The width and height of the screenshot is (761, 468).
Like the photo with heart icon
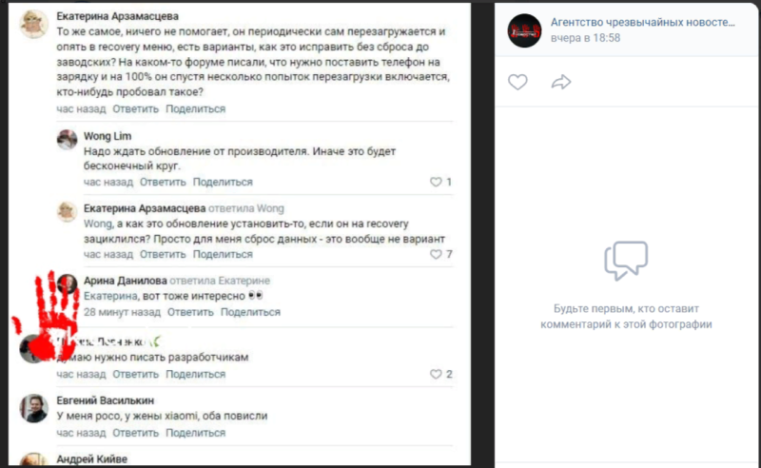[x=517, y=83]
